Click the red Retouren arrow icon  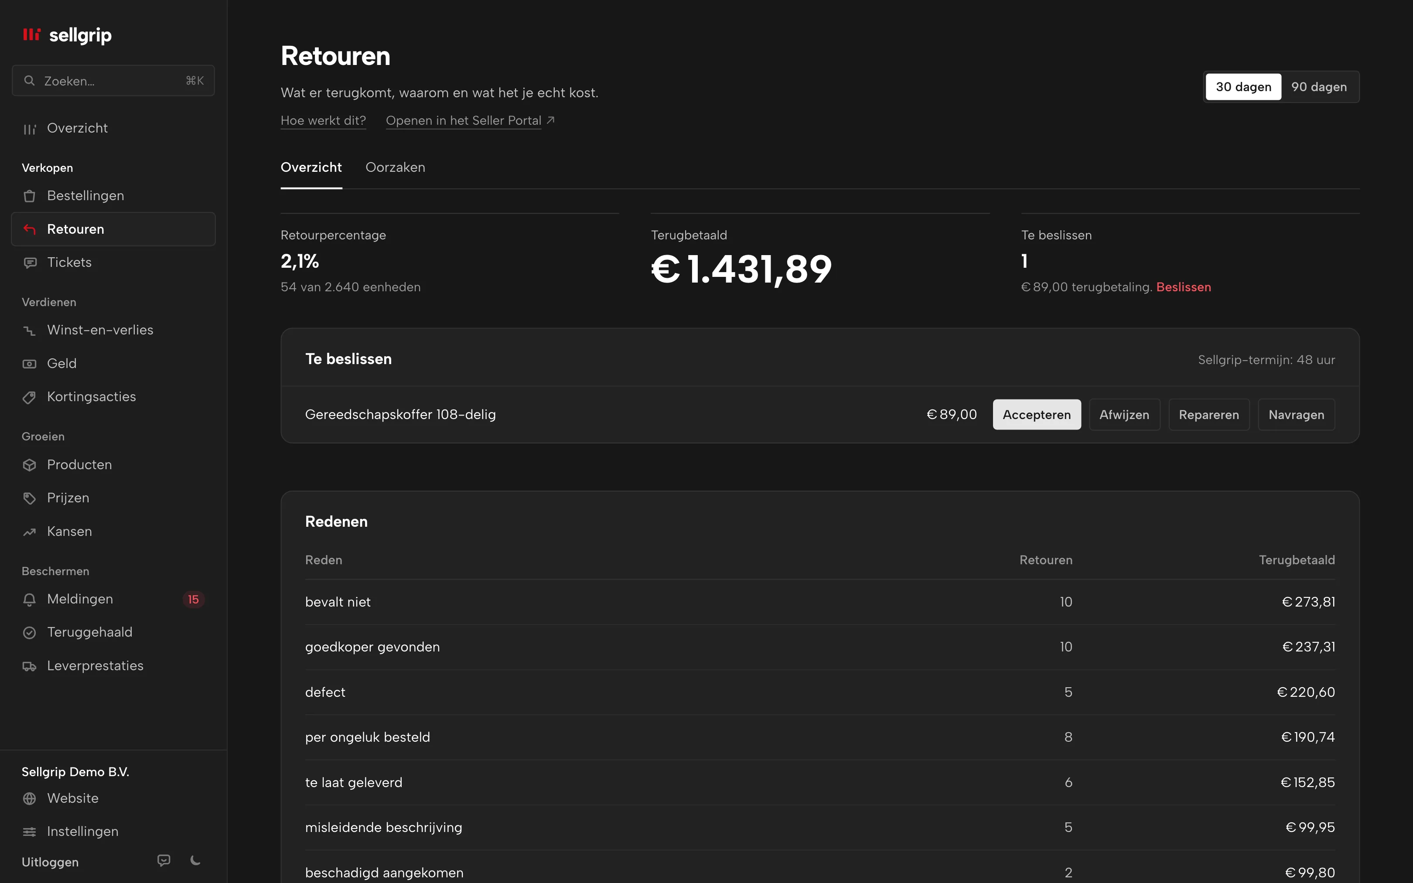pos(29,229)
